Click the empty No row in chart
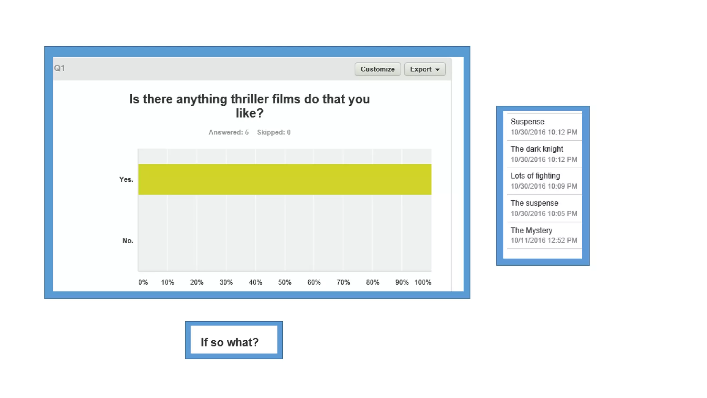This screenshot has height=398, width=707. pos(284,240)
